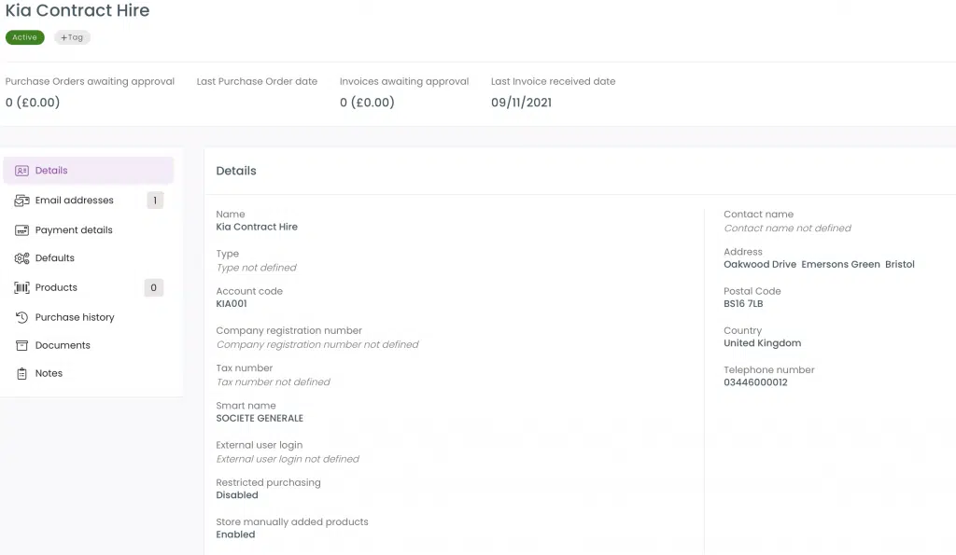Add a tag with +Tag button
The width and height of the screenshot is (956, 555).
coord(72,37)
